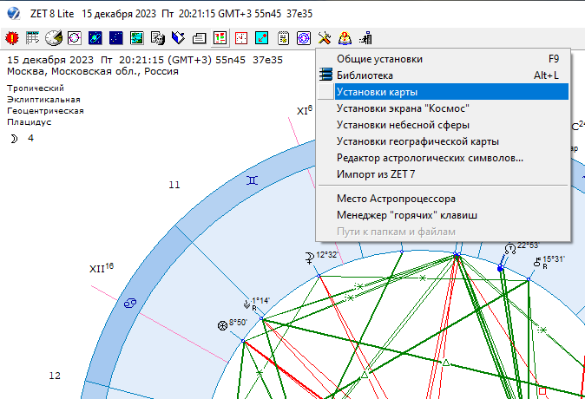Click the document with portrait icon
This screenshot has width=585, height=399.
coord(158,38)
